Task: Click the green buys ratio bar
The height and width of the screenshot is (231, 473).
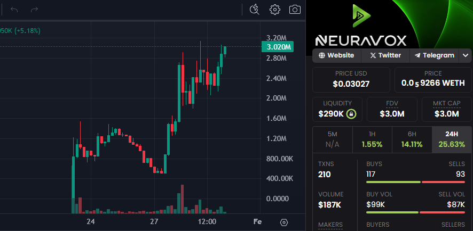Action: coord(393,182)
